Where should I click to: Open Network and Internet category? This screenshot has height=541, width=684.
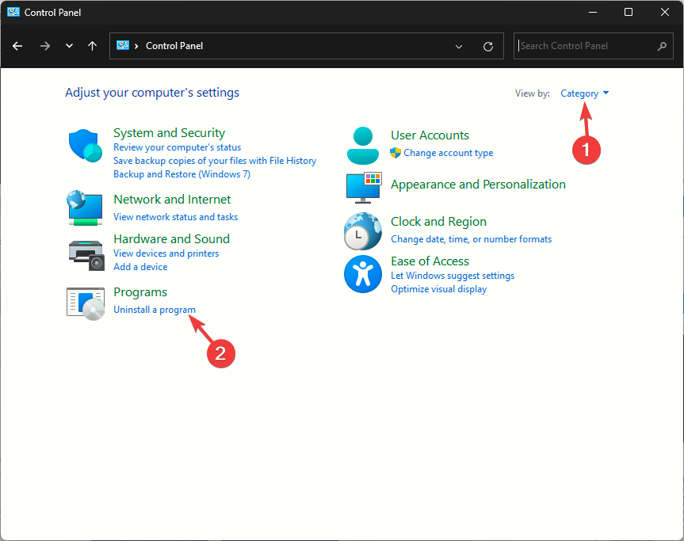click(172, 200)
